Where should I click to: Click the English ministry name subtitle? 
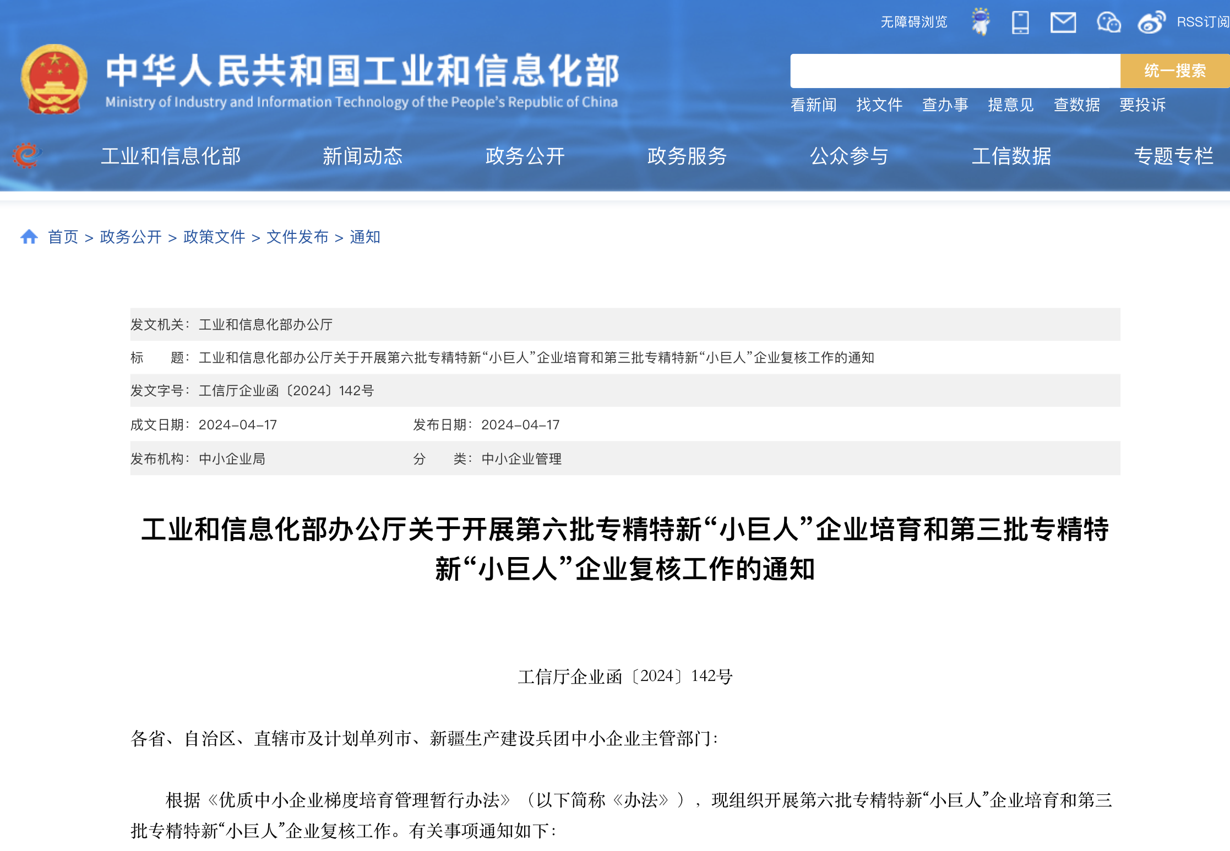pyautogui.click(x=362, y=102)
